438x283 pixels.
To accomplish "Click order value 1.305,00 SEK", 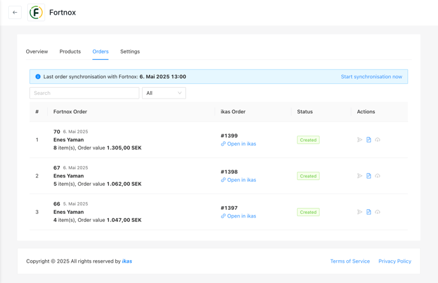I will click(124, 148).
